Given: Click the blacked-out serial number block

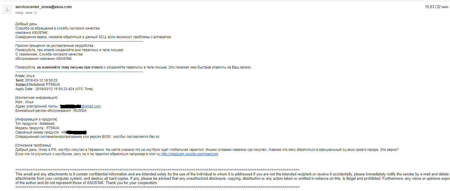Looking at the screenshot, I should [76, 132].
